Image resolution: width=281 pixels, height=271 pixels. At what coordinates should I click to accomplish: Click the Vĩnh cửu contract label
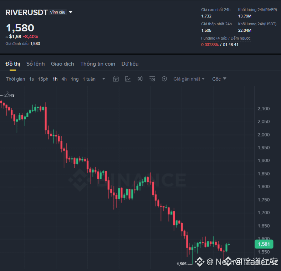pos(57,12)
